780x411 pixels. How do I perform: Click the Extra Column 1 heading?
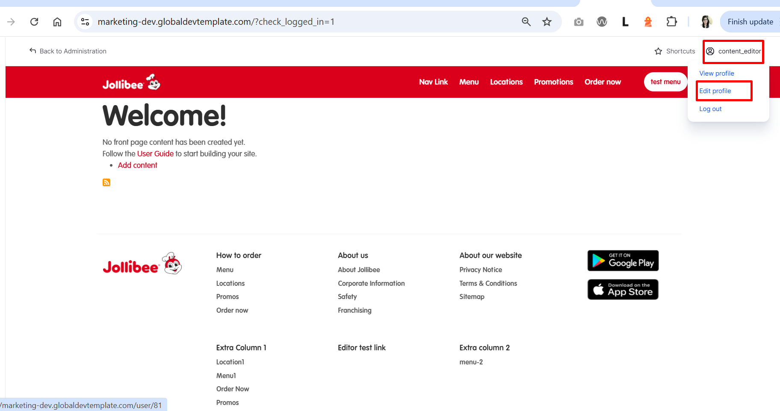241,348
